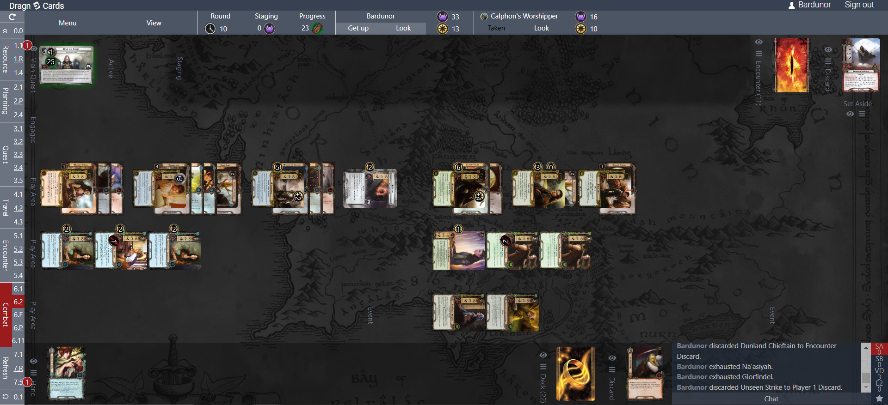Screen dimensions: 888x405
Task: Click red badge 1 at step 1.1
Action: click(x=28, y=45)
